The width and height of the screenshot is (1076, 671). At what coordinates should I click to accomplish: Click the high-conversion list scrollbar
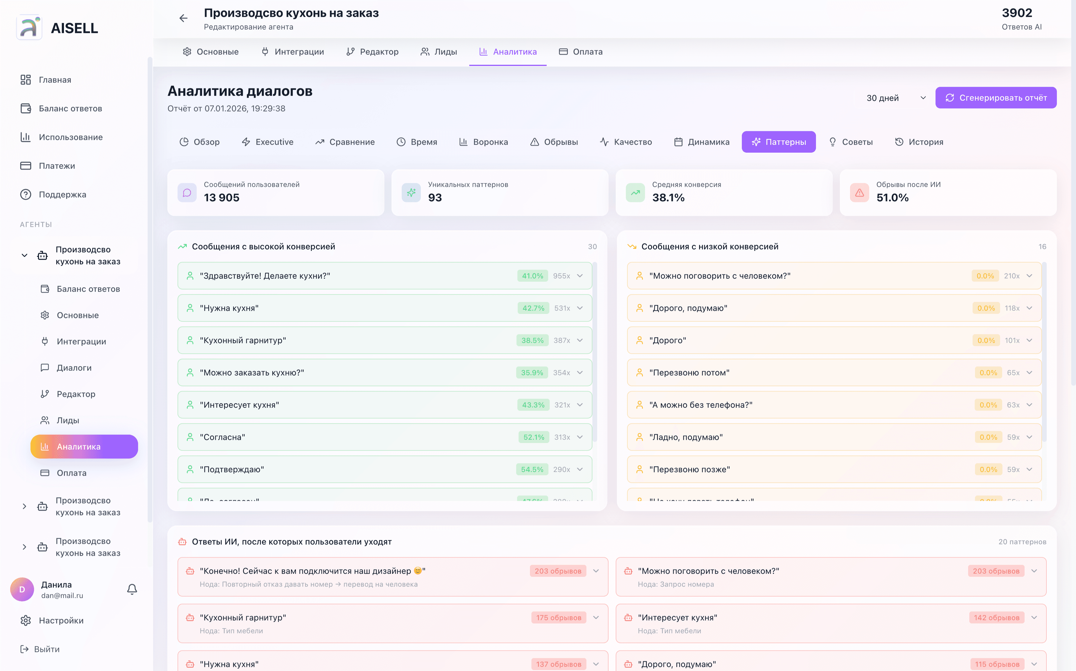(595, 351)
